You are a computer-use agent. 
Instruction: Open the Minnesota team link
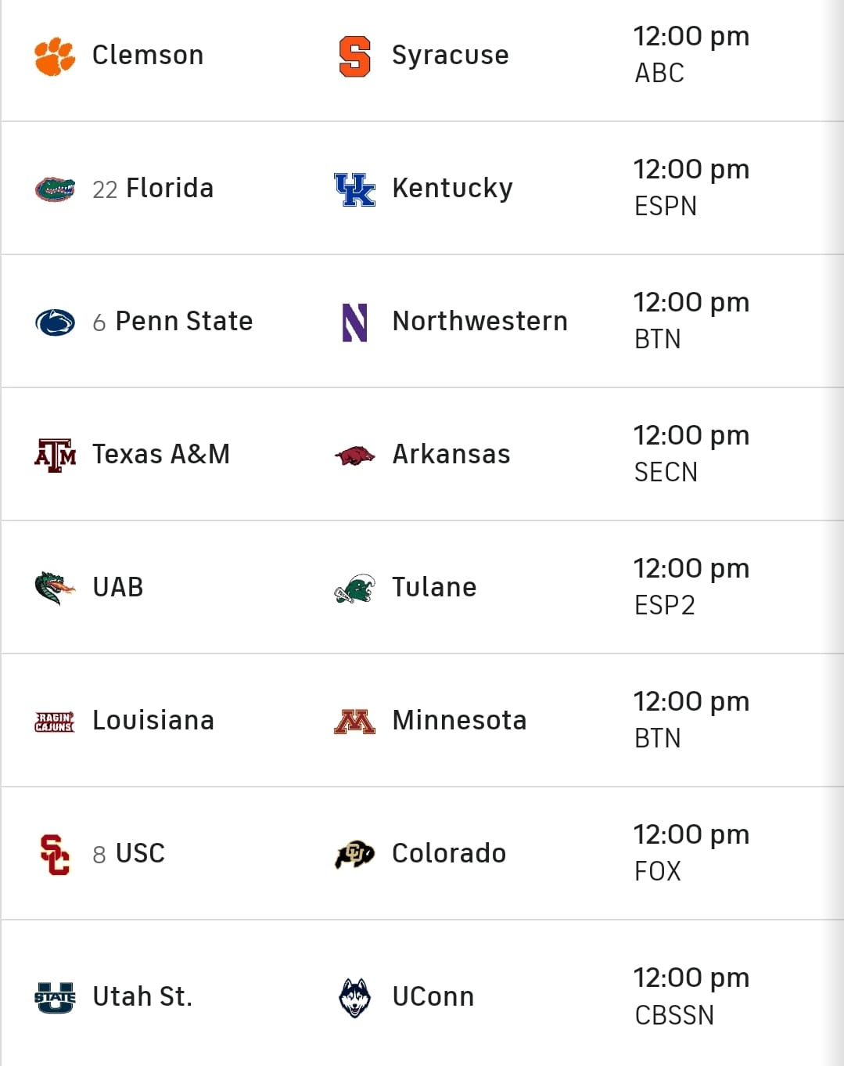coord(459,720)
